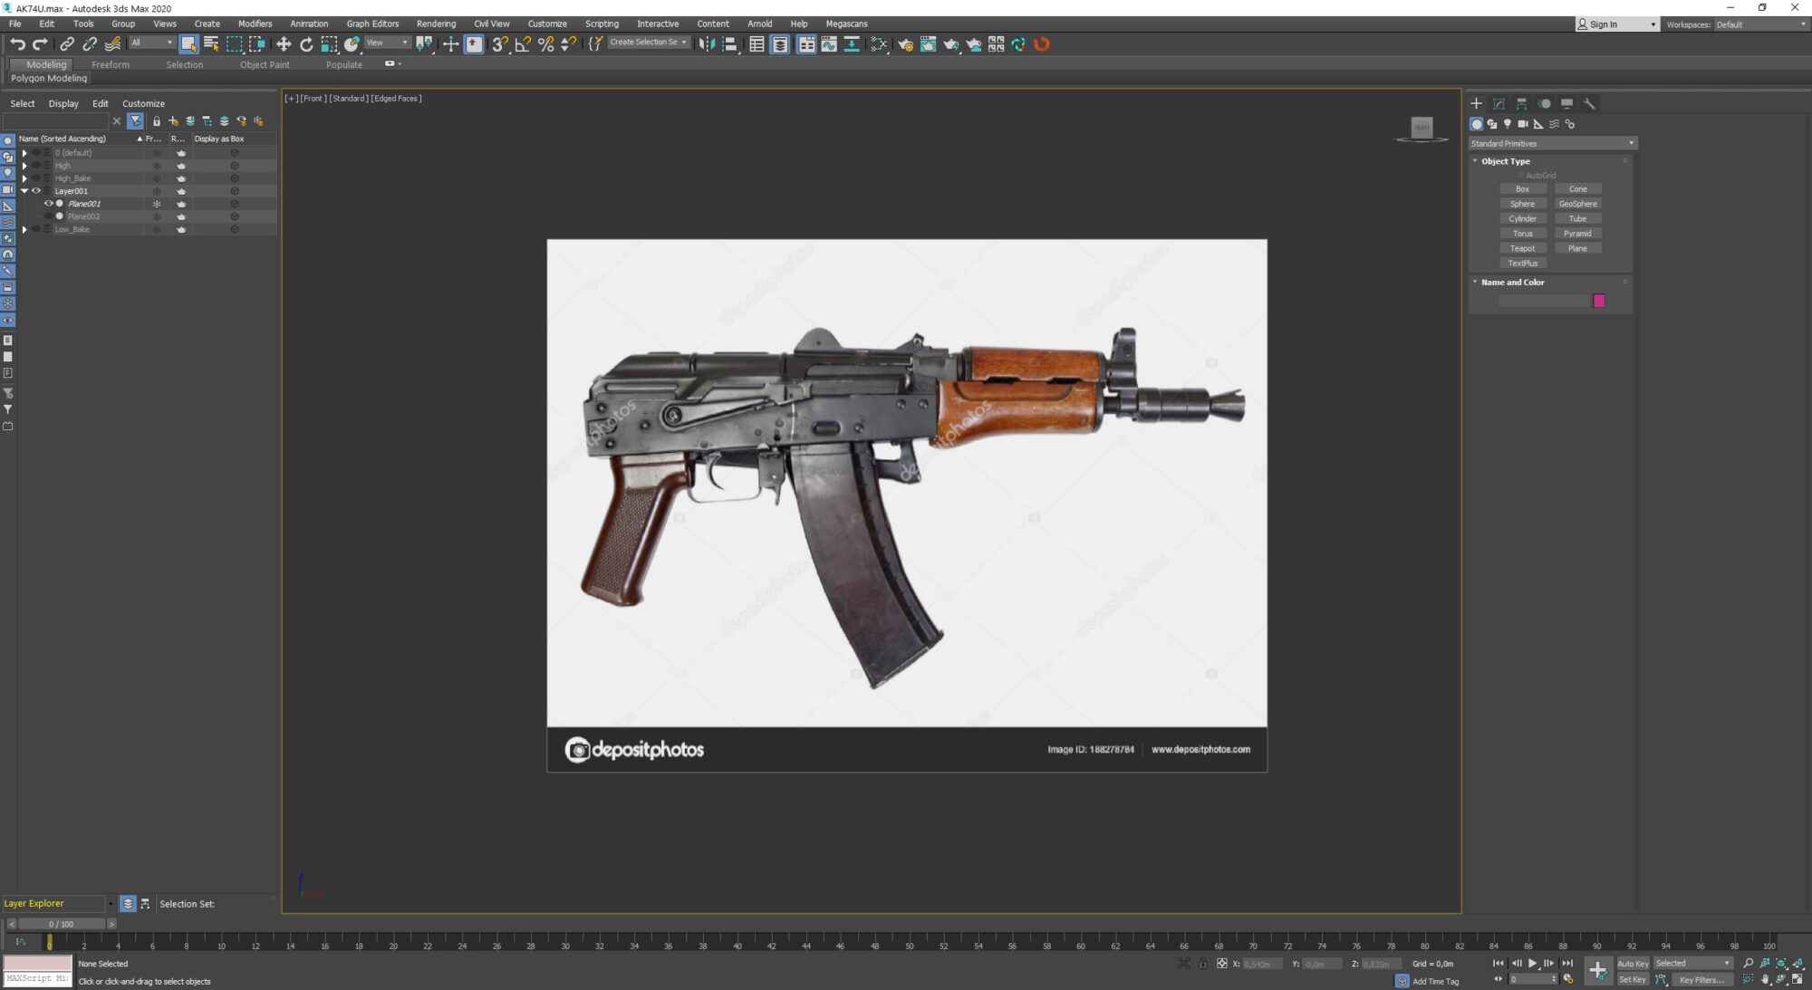Screen dimensions: 1812x990
Task: Click the lock icon in Layer Explorer
Action: click(156, 120)
